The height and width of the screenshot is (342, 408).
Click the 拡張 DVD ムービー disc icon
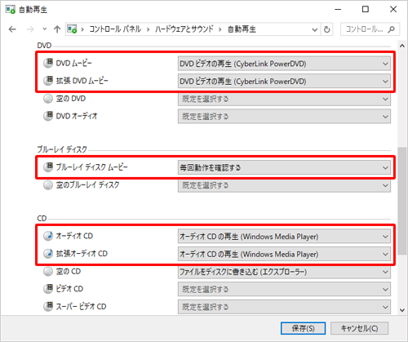click(x=48, y=81)
